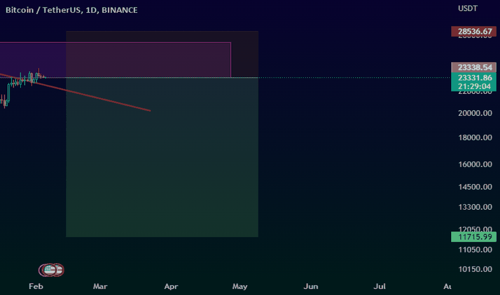Click the Feb label on time axis

coord(36,286)
